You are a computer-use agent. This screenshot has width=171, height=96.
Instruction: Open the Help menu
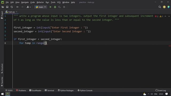click(73, 2)
